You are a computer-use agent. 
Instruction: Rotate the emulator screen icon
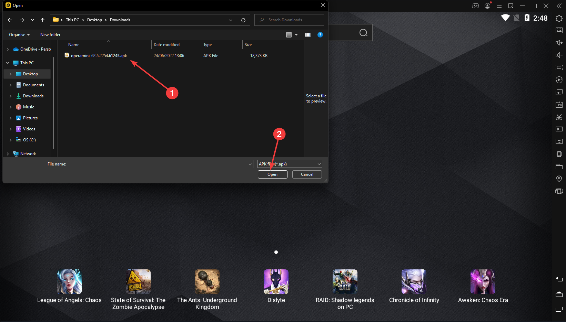[x=559, y=191]
